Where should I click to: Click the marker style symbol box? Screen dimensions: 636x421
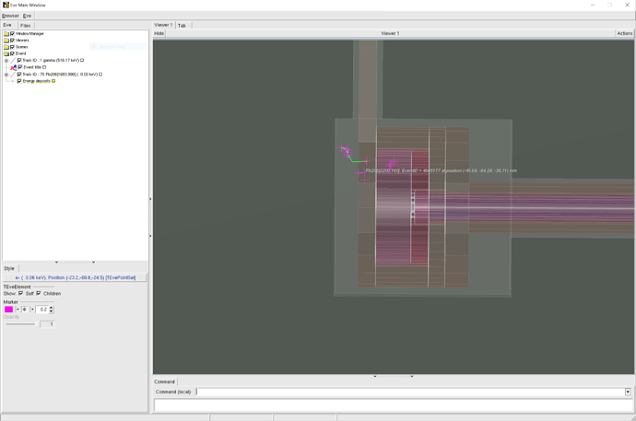25,310
